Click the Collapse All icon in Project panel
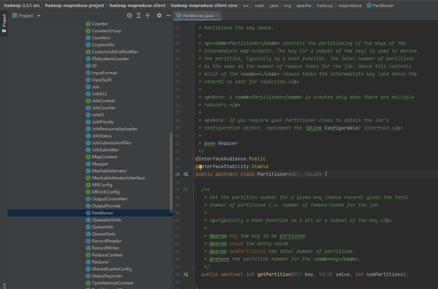The height and width of the screenshot is (289, 438). [148, 15]
